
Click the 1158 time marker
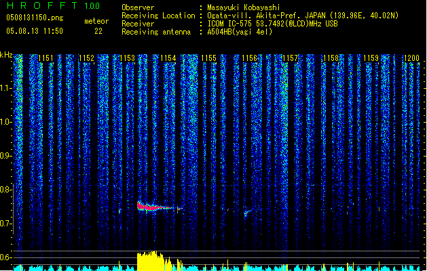click(331, 58)
